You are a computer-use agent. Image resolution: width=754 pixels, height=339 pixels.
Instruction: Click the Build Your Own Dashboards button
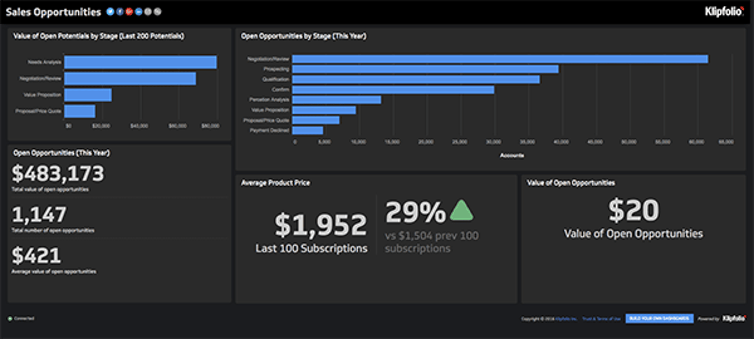pyautogui.click(x=659, y=318)
